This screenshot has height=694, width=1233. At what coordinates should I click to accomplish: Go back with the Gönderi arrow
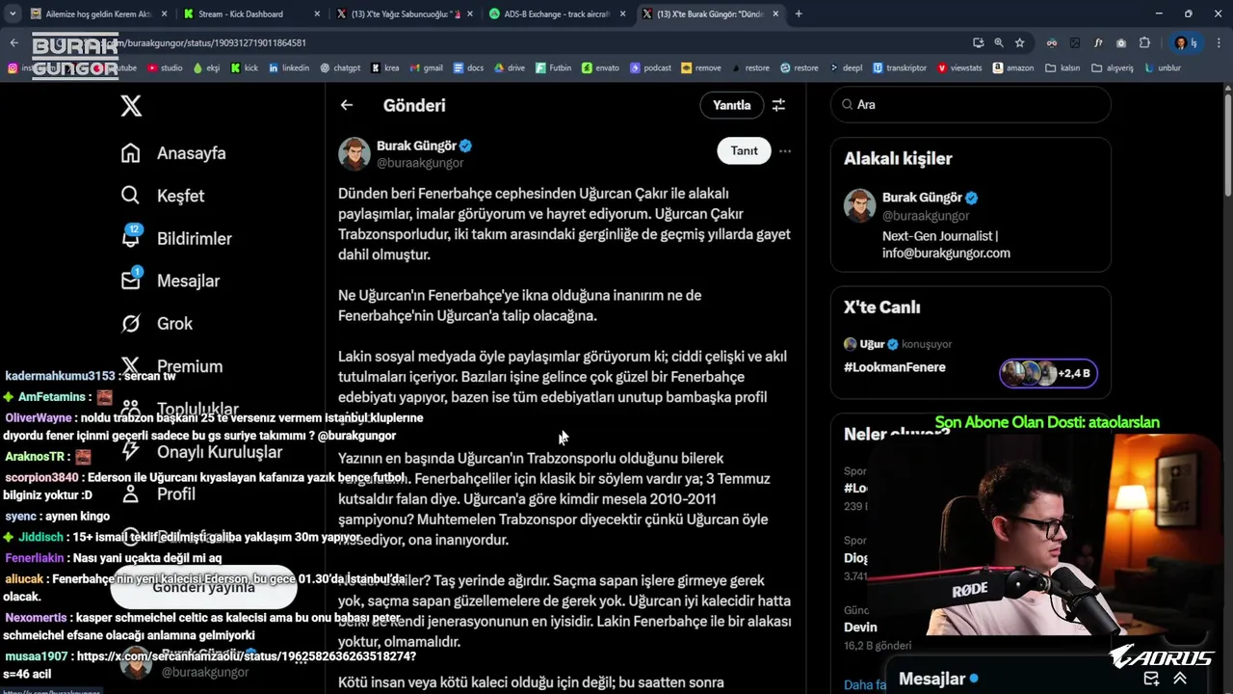tap(347, 105)
